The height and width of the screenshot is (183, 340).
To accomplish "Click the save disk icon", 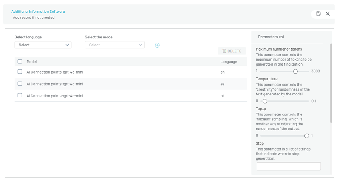I will click(318, 14).
